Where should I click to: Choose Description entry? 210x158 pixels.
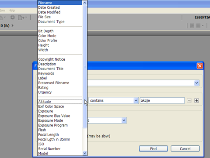tap(60, 64)
